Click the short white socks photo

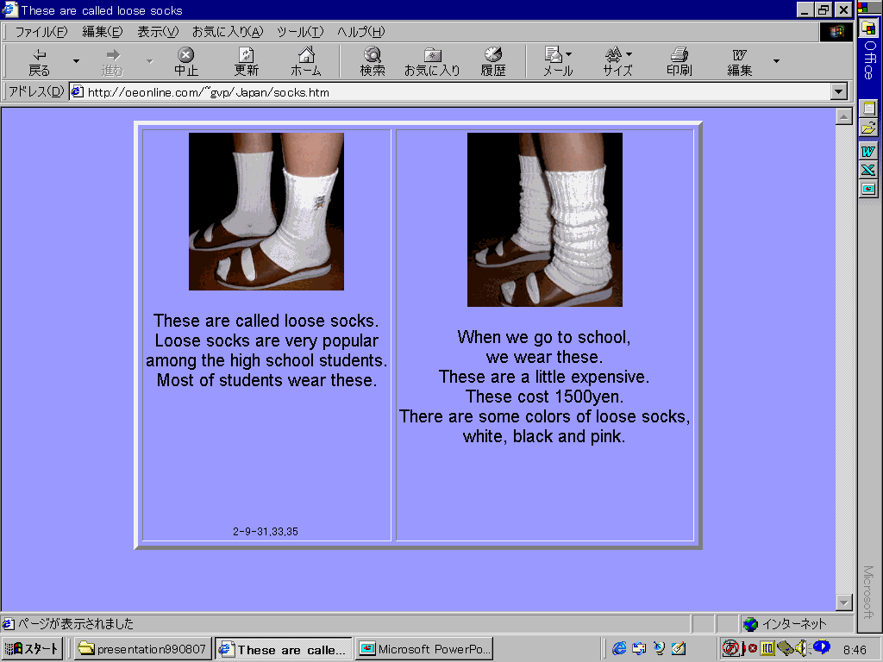click(266, 212)
